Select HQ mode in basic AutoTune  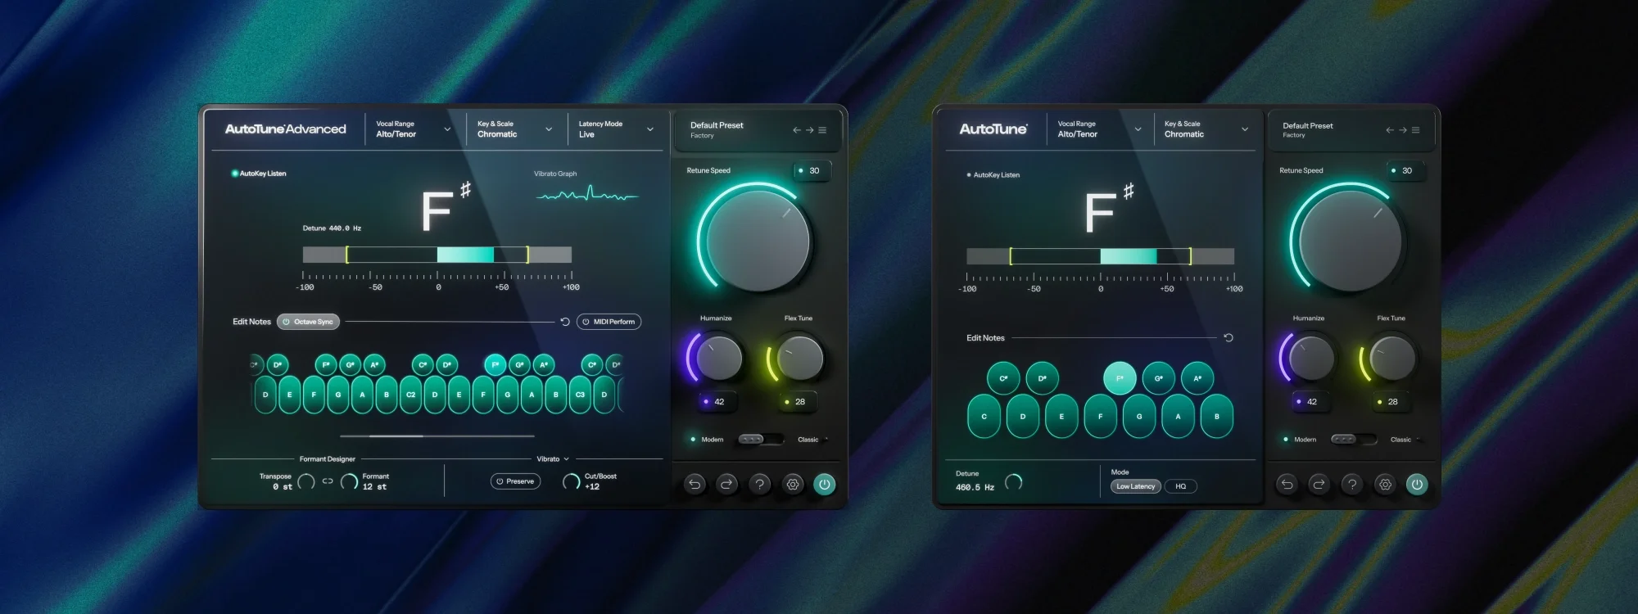click(1180, 486)
